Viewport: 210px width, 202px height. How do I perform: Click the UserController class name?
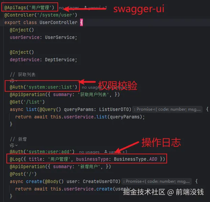point(59,22)
